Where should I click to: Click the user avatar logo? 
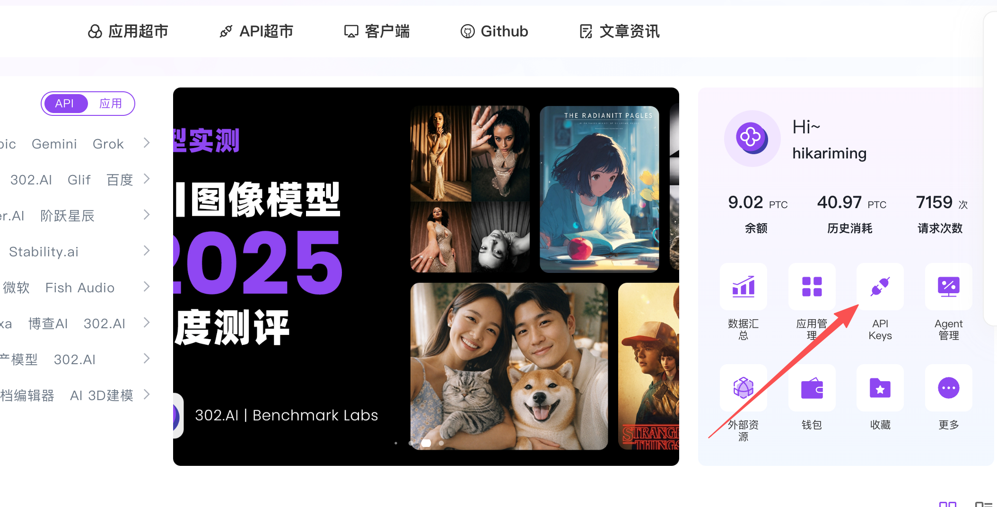pos(752,138)
